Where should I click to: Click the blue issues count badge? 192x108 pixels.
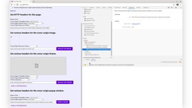pyautogui.click(x=172, y=7)
